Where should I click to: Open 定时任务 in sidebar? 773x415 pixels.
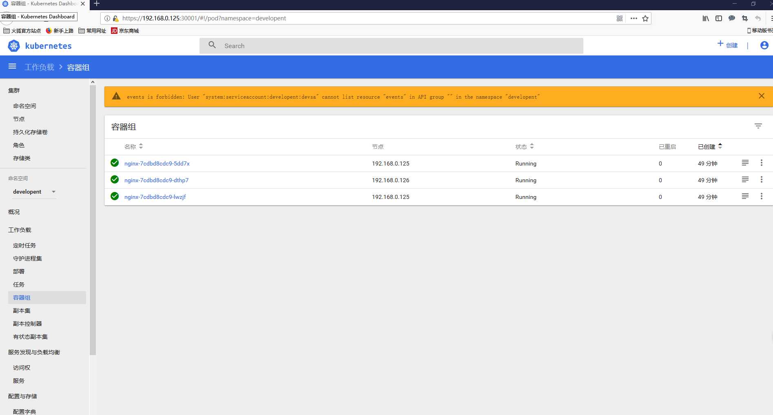[24, 245]
